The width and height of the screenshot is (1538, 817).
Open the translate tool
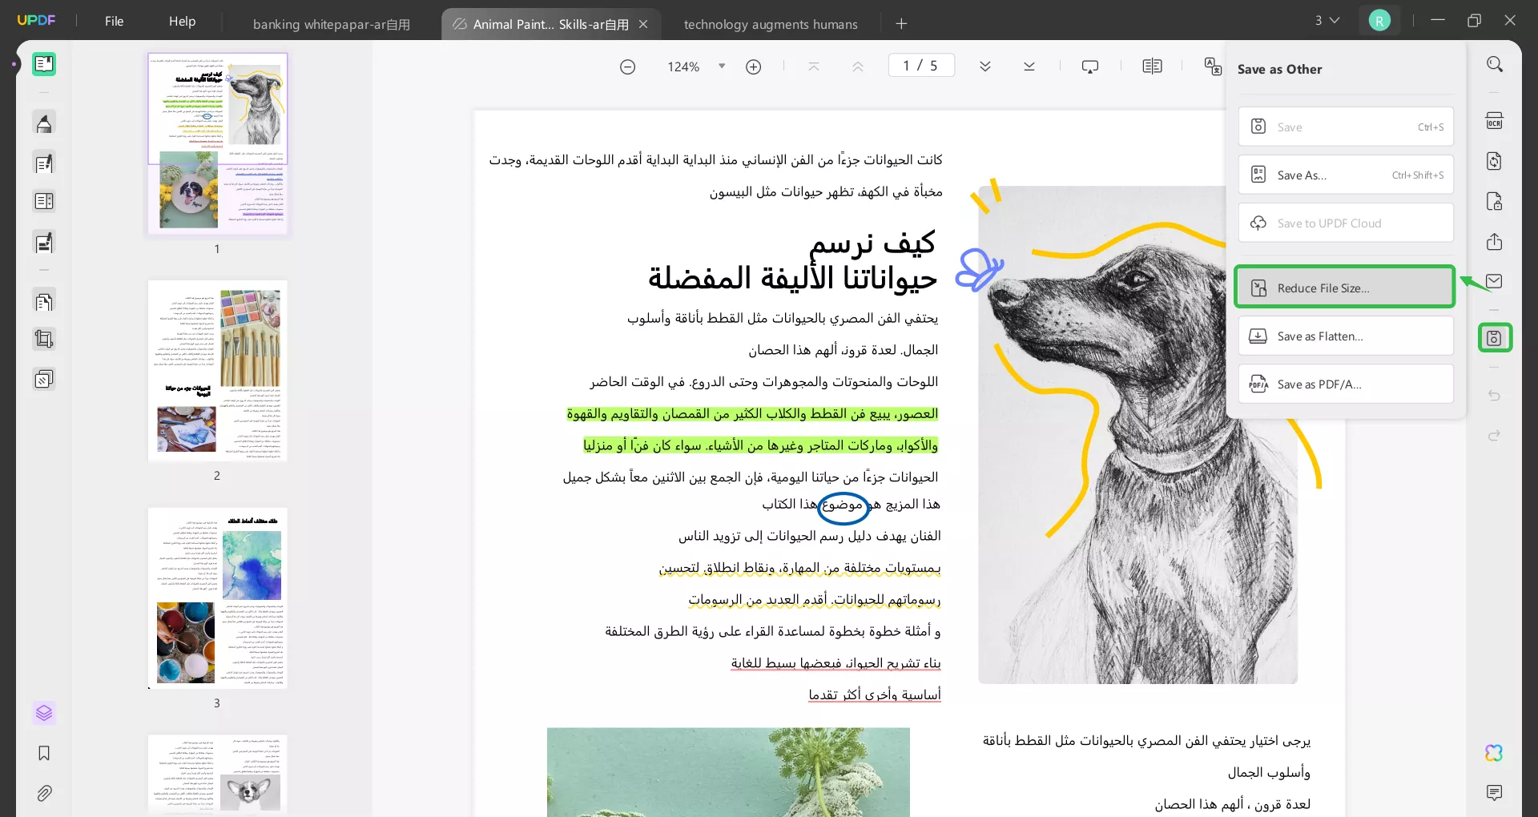coord(1212,66)
